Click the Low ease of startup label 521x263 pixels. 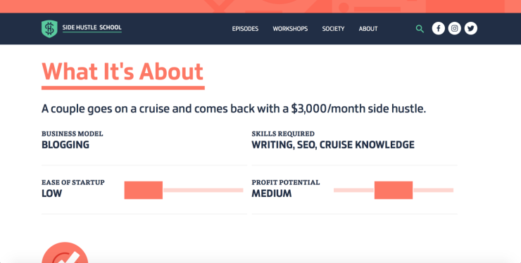pos(51,193)
